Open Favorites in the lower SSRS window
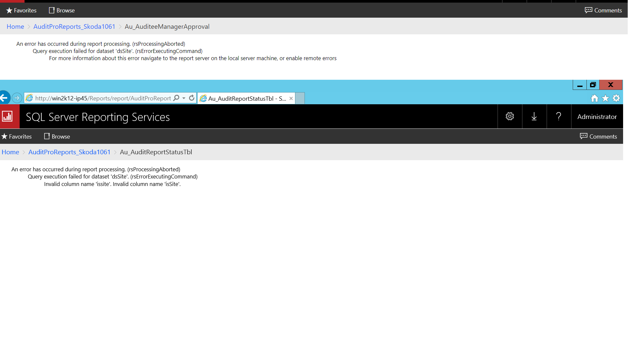Screen dimensions: 628x353 [x=16, y=137]
